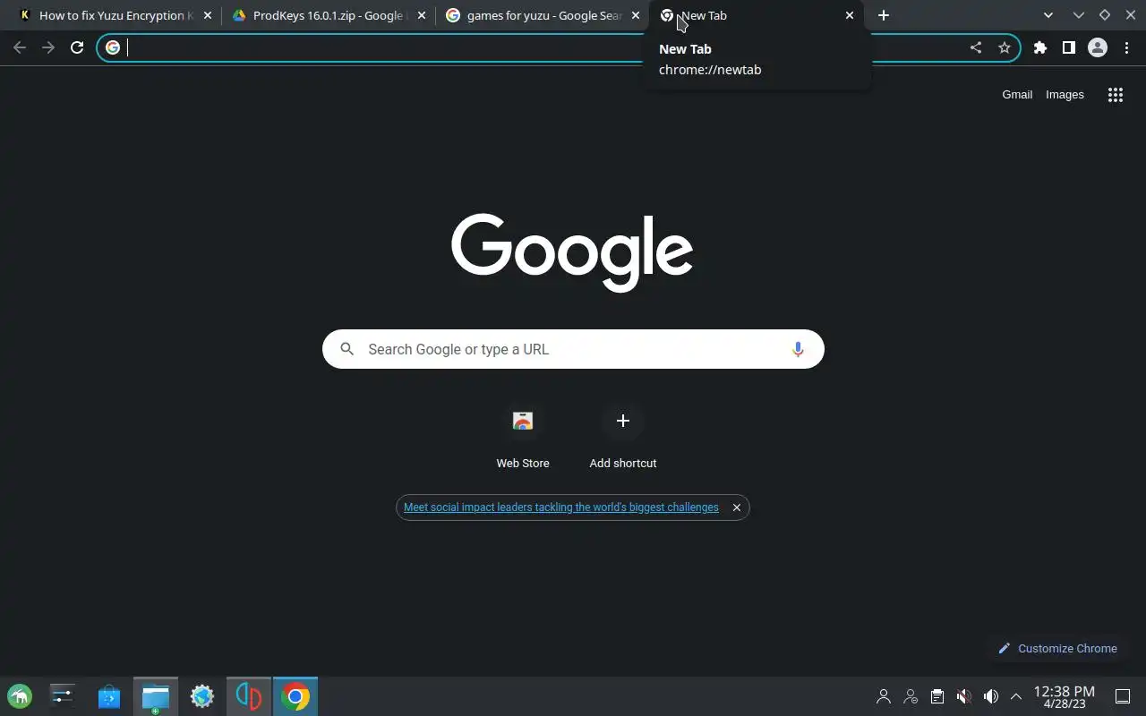Close the How to fix Yuzu Encryption tab
This screenshot has height=716, width=1146.
[208, 15]
